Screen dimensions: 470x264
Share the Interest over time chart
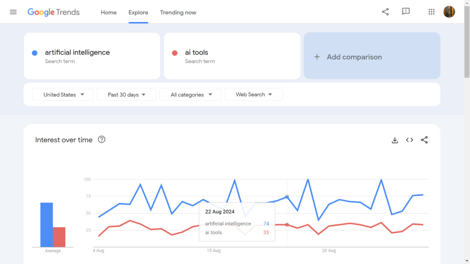click(x=424, y=140)
